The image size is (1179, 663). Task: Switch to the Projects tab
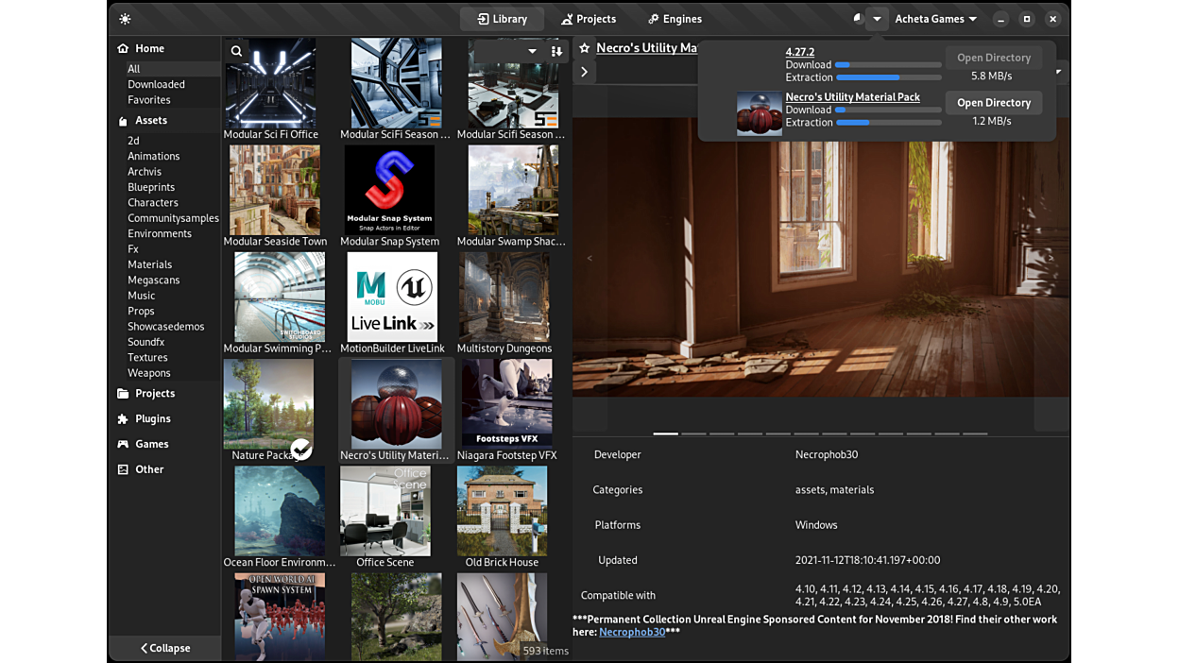coord(589,18)
